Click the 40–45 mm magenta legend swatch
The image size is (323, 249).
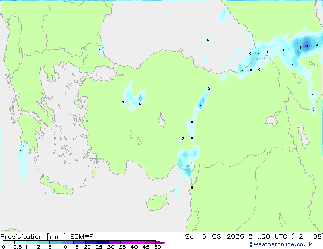tap(138, 242)
